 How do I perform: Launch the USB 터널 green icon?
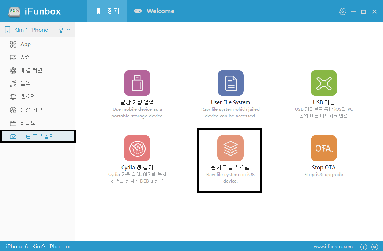(324, 83)
